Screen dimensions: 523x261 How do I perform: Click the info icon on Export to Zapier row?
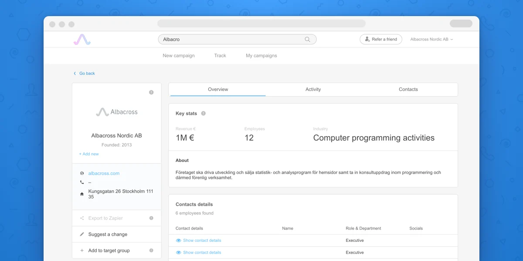tap(151, 218)
